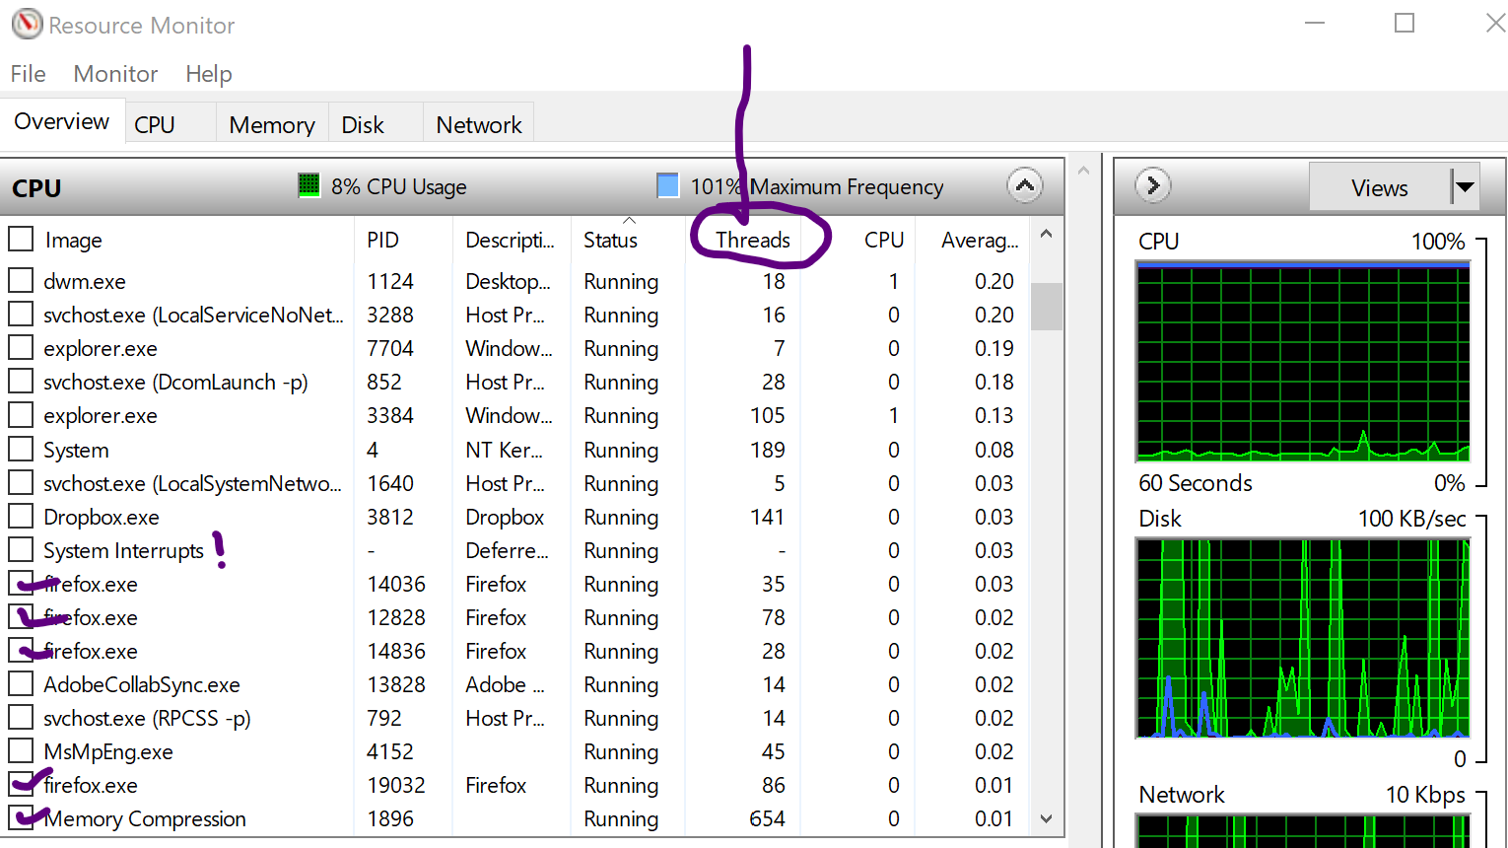Click the Views button
1508x848 pixels.
[1380, 187]
